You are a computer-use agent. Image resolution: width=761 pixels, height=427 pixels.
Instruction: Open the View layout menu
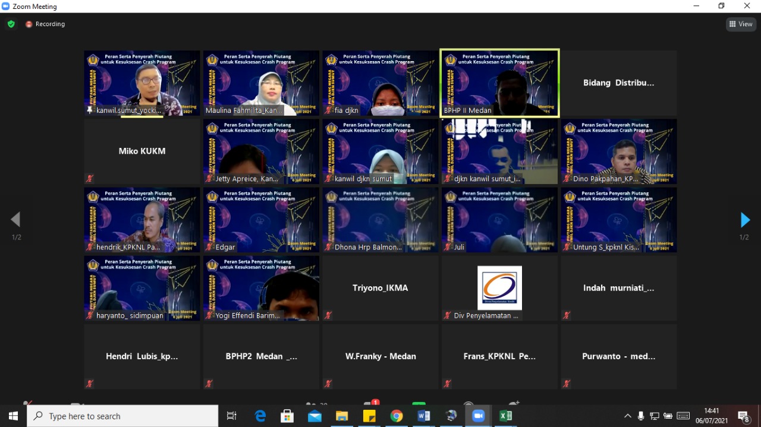tap(741, 24)
